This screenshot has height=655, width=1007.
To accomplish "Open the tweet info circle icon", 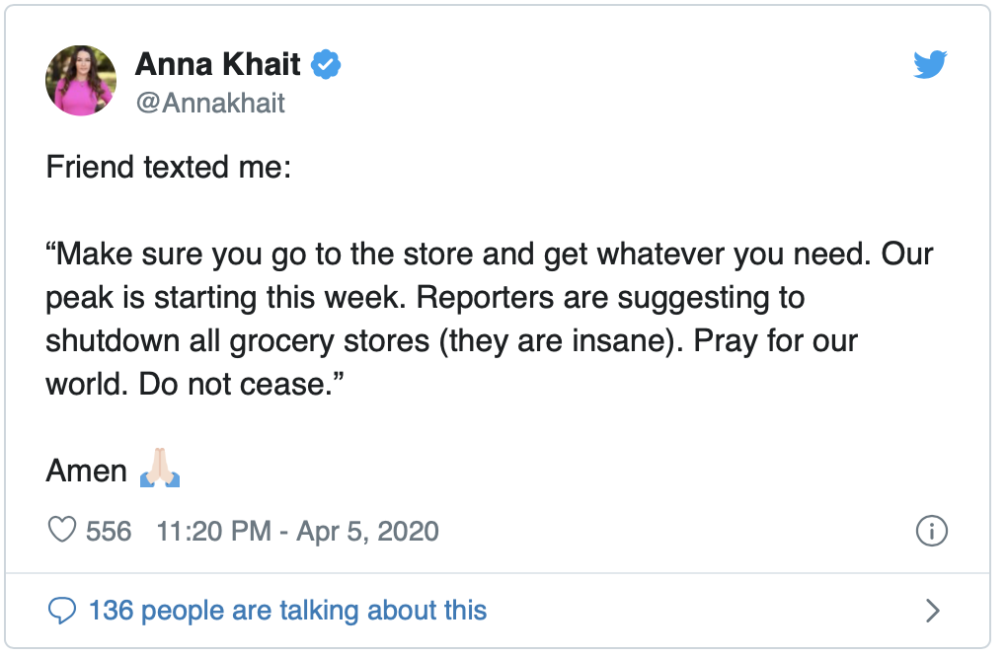I will coord(931,531).
